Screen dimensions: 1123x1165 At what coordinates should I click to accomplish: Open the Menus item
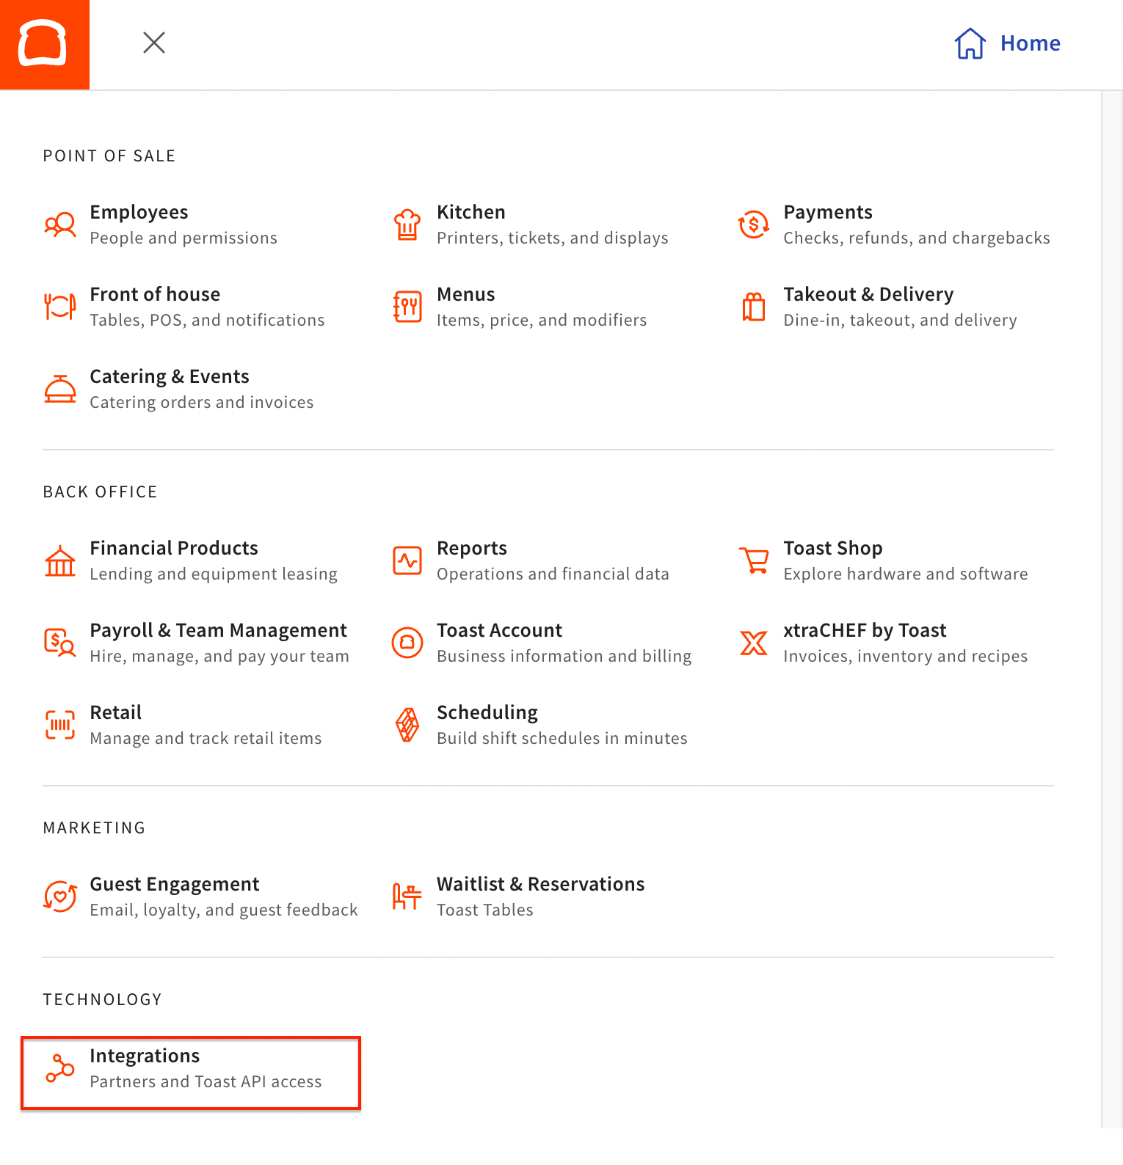pyautogui.click(x=466, y=294)
